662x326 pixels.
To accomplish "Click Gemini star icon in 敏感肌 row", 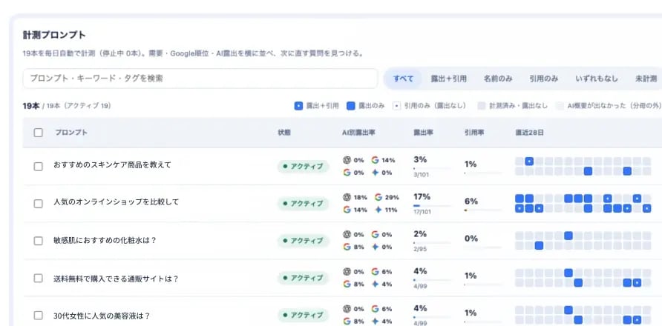I will pos(375,247).
